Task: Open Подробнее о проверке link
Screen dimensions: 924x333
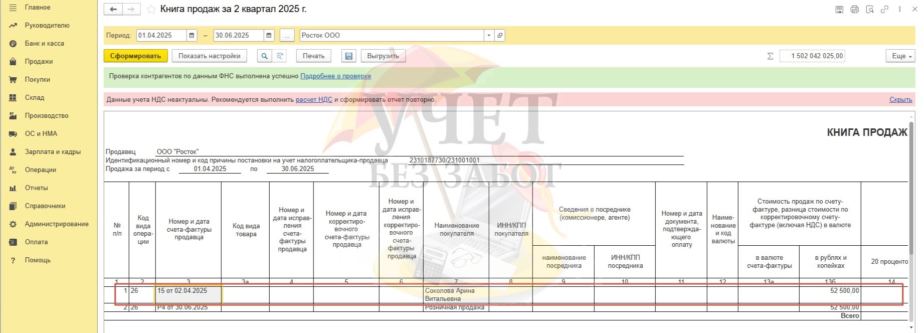Action: [x=336, y=76]
